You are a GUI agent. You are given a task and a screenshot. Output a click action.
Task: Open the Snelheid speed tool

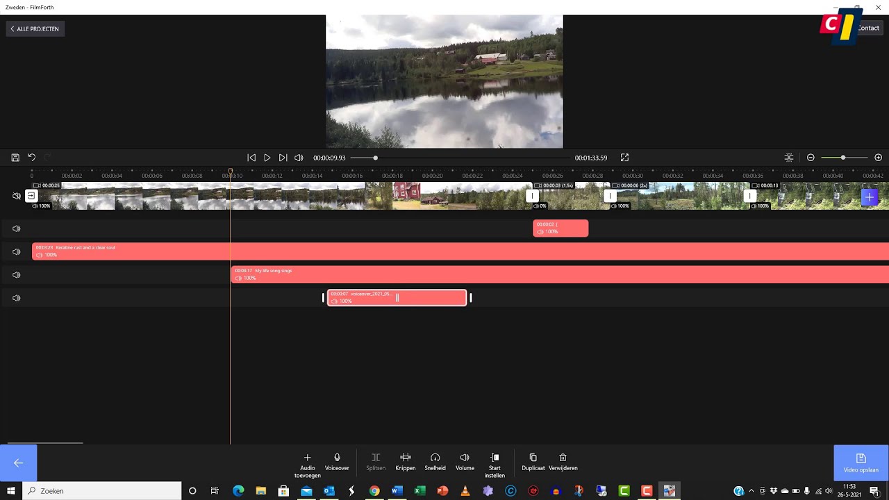(435, 462)
